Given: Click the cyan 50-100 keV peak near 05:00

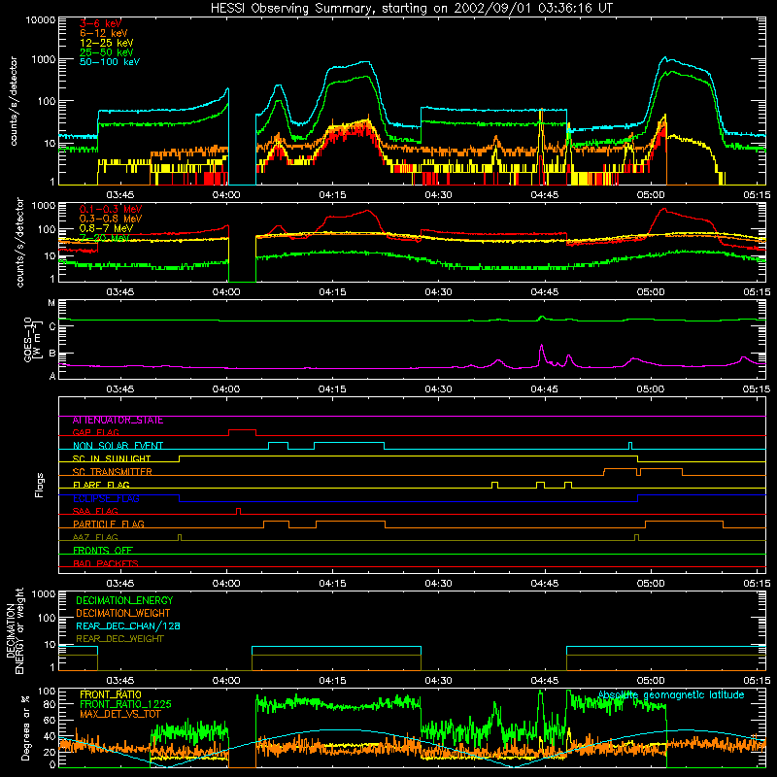Looking at the screenshot, I should (665, 58).
